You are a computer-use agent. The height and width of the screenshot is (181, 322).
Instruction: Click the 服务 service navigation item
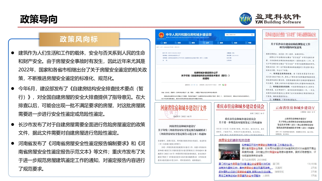[x=220, y=43]
